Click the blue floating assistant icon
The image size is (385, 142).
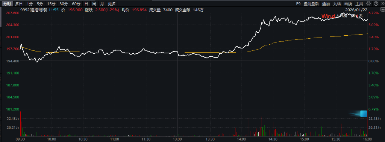pyautogui.click(x=361, y=114)
